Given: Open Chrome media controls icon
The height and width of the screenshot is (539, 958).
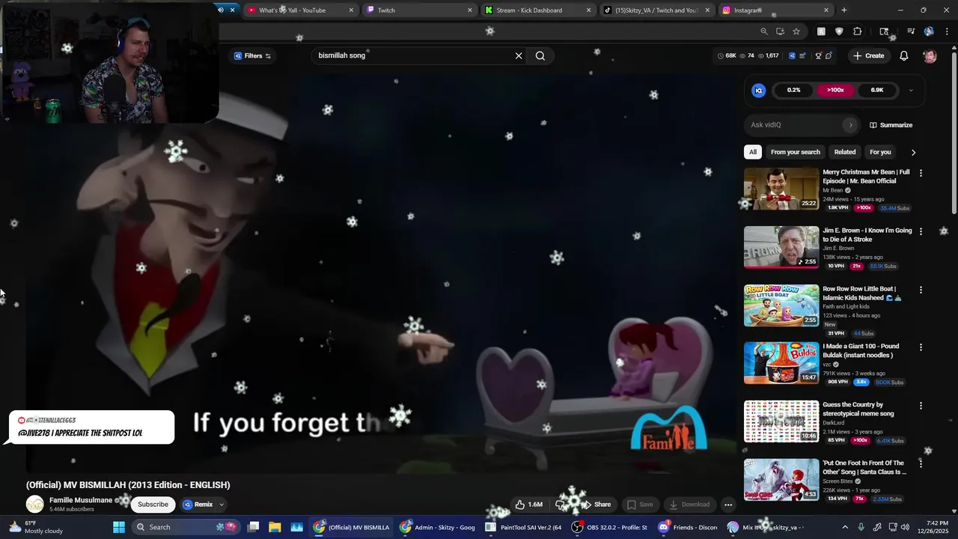Looking at the screenshot, I should pos(911,31).
